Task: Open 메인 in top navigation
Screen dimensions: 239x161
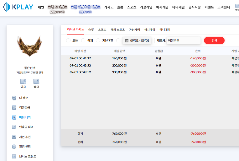Action: [x=41, y=7]
